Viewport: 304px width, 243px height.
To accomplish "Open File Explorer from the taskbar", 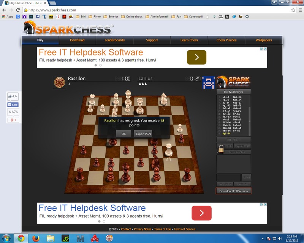I will pos(51,238).
